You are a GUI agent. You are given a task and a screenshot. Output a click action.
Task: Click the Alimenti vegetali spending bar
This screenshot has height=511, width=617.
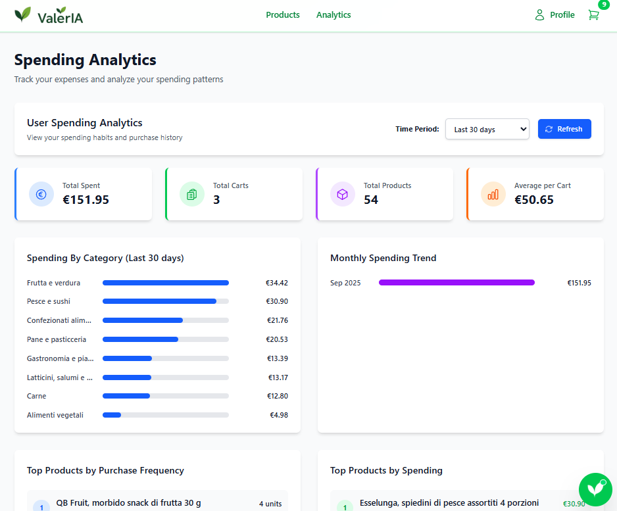coord(112,415)
